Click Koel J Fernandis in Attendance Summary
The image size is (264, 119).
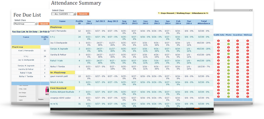click(58, 31)
